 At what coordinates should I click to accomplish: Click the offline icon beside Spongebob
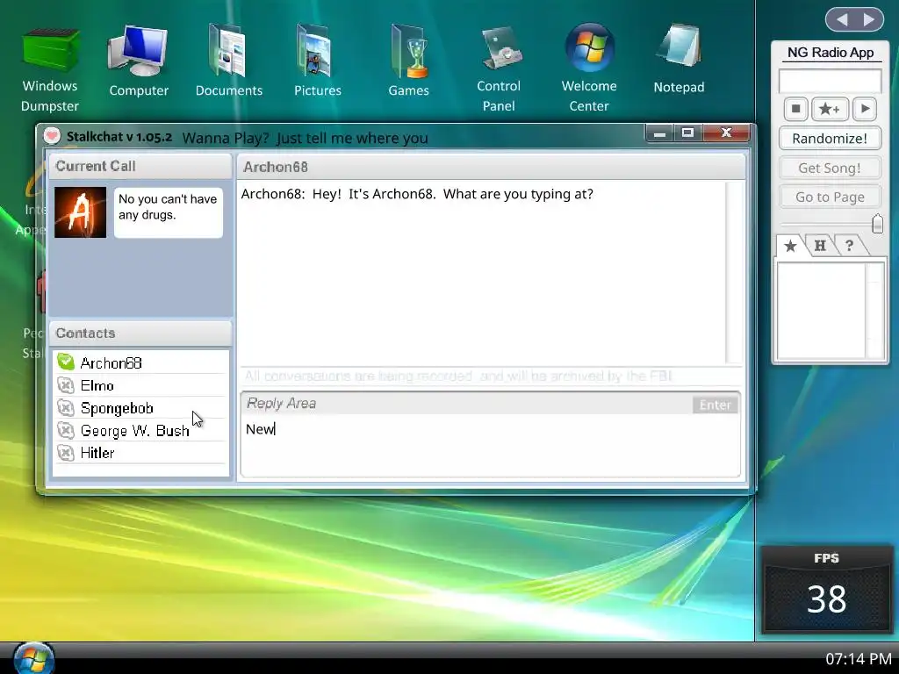[66, 407]
